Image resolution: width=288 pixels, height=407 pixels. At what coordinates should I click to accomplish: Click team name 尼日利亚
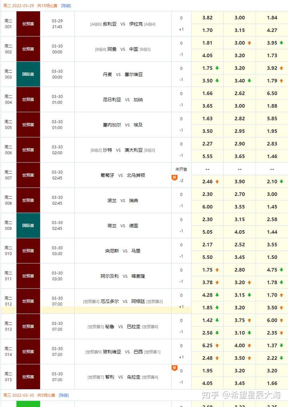click(112, 99)
